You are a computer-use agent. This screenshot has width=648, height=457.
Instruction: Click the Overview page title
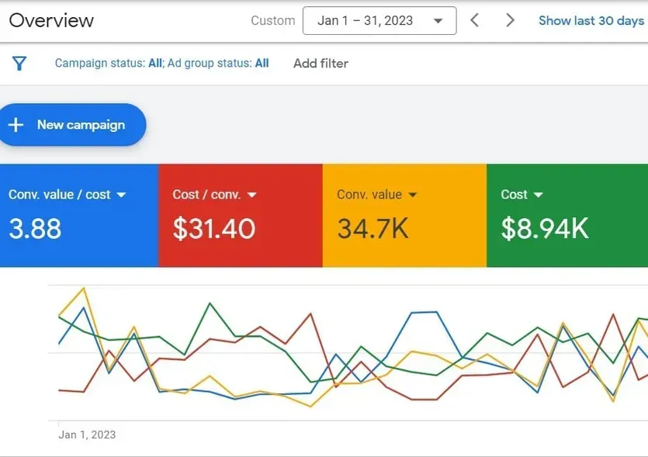point(51,21)
